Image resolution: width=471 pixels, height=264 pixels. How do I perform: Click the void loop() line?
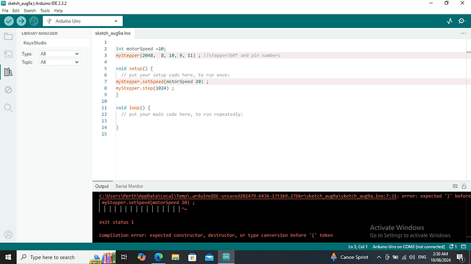point(133,108)
